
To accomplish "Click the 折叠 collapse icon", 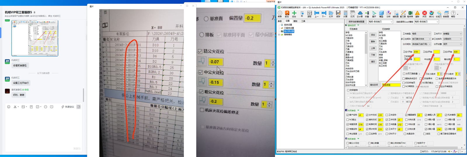I will tap(367, 14).
